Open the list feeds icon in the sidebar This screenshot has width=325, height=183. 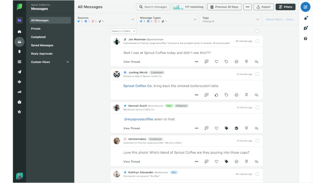pos(19,61)
